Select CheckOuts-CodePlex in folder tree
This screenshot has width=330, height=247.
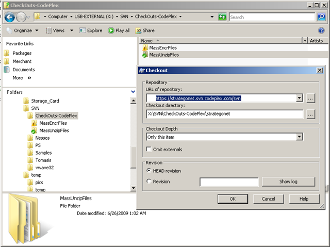click(56, 116)
